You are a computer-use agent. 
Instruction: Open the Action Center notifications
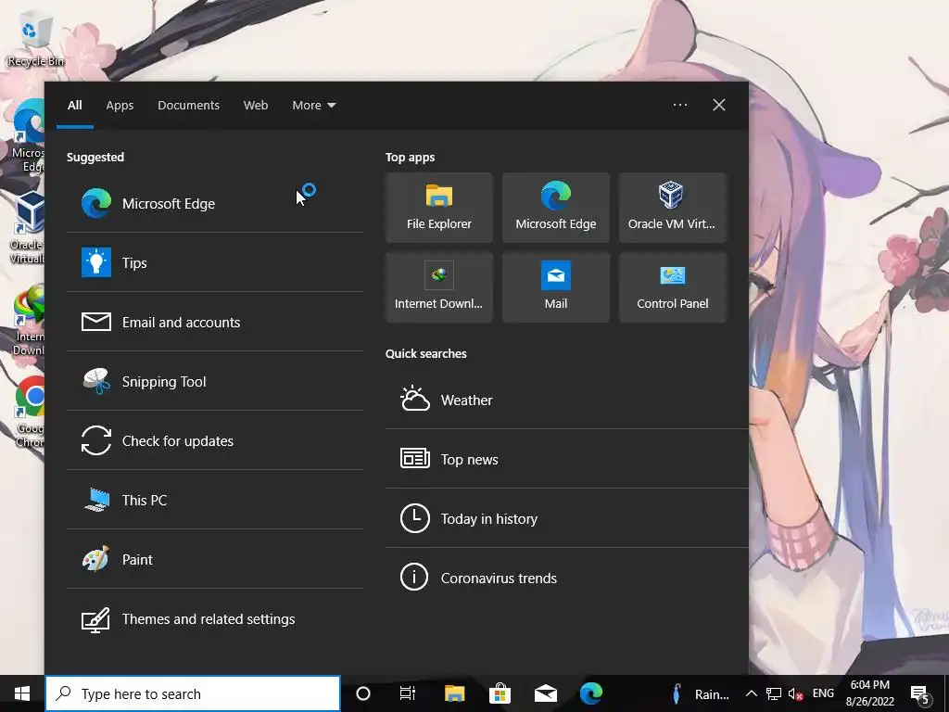click(x=920, y=693)
